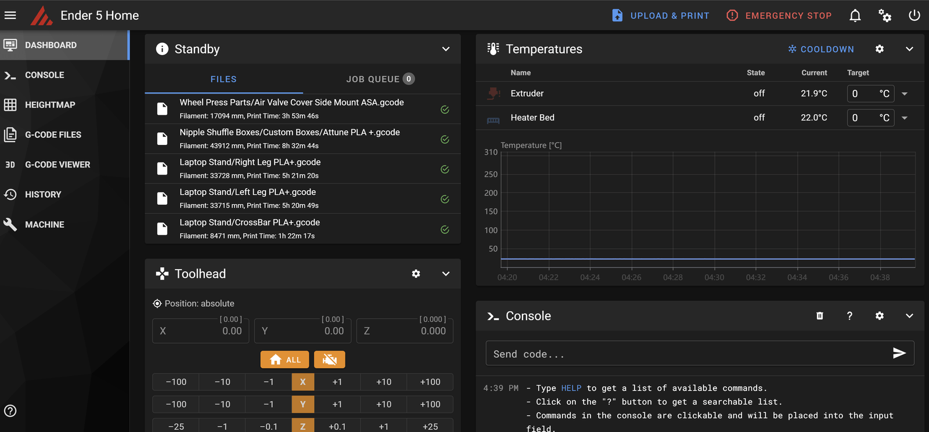The image size is (929, 432).
Task: Select Left Leg PLA+.gcode file
Action: pyautogui.click(x=303, y=199)
